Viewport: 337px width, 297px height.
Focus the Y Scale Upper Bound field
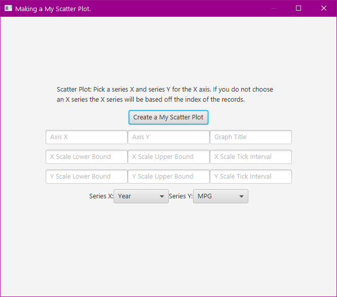click(x=168, y=177)
